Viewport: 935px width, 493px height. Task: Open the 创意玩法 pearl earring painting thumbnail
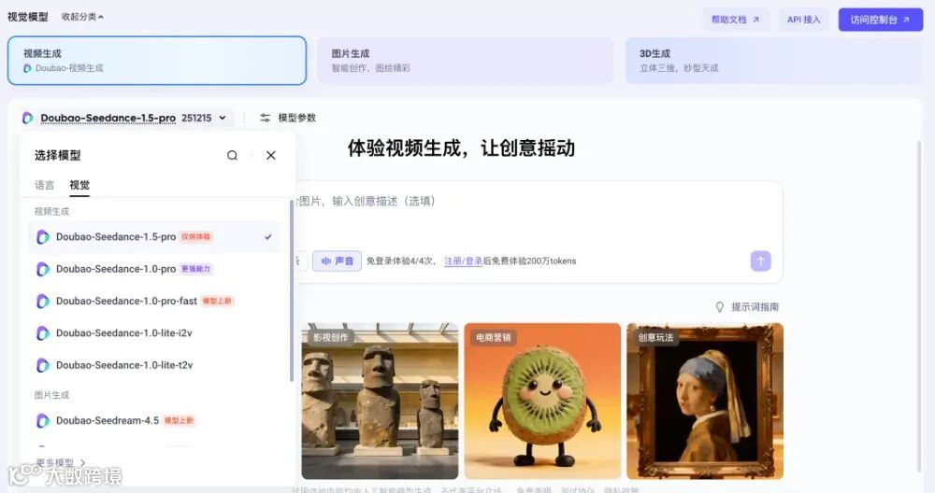coord(705,401)
